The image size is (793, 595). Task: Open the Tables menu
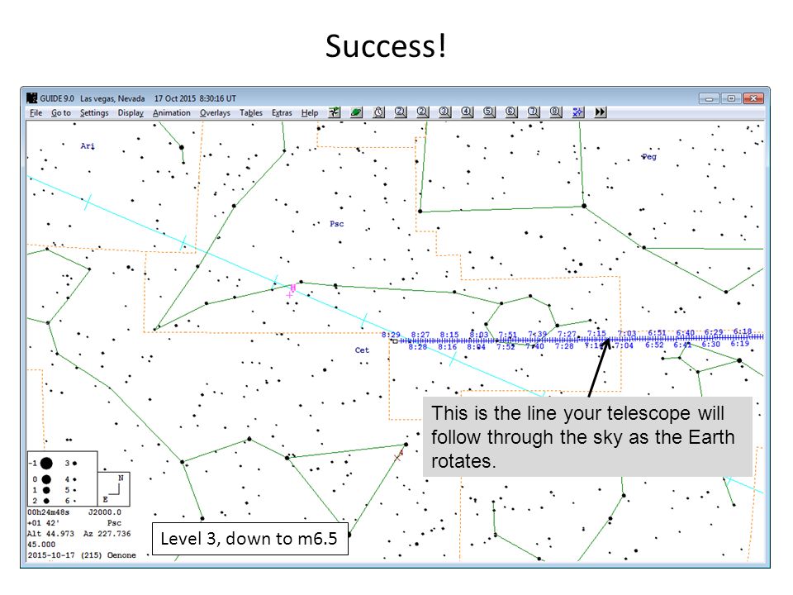(x=251, y=113)
